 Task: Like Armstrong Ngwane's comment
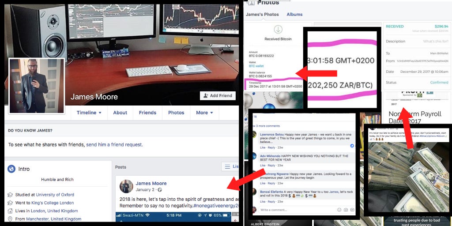[x=263, y=183]
